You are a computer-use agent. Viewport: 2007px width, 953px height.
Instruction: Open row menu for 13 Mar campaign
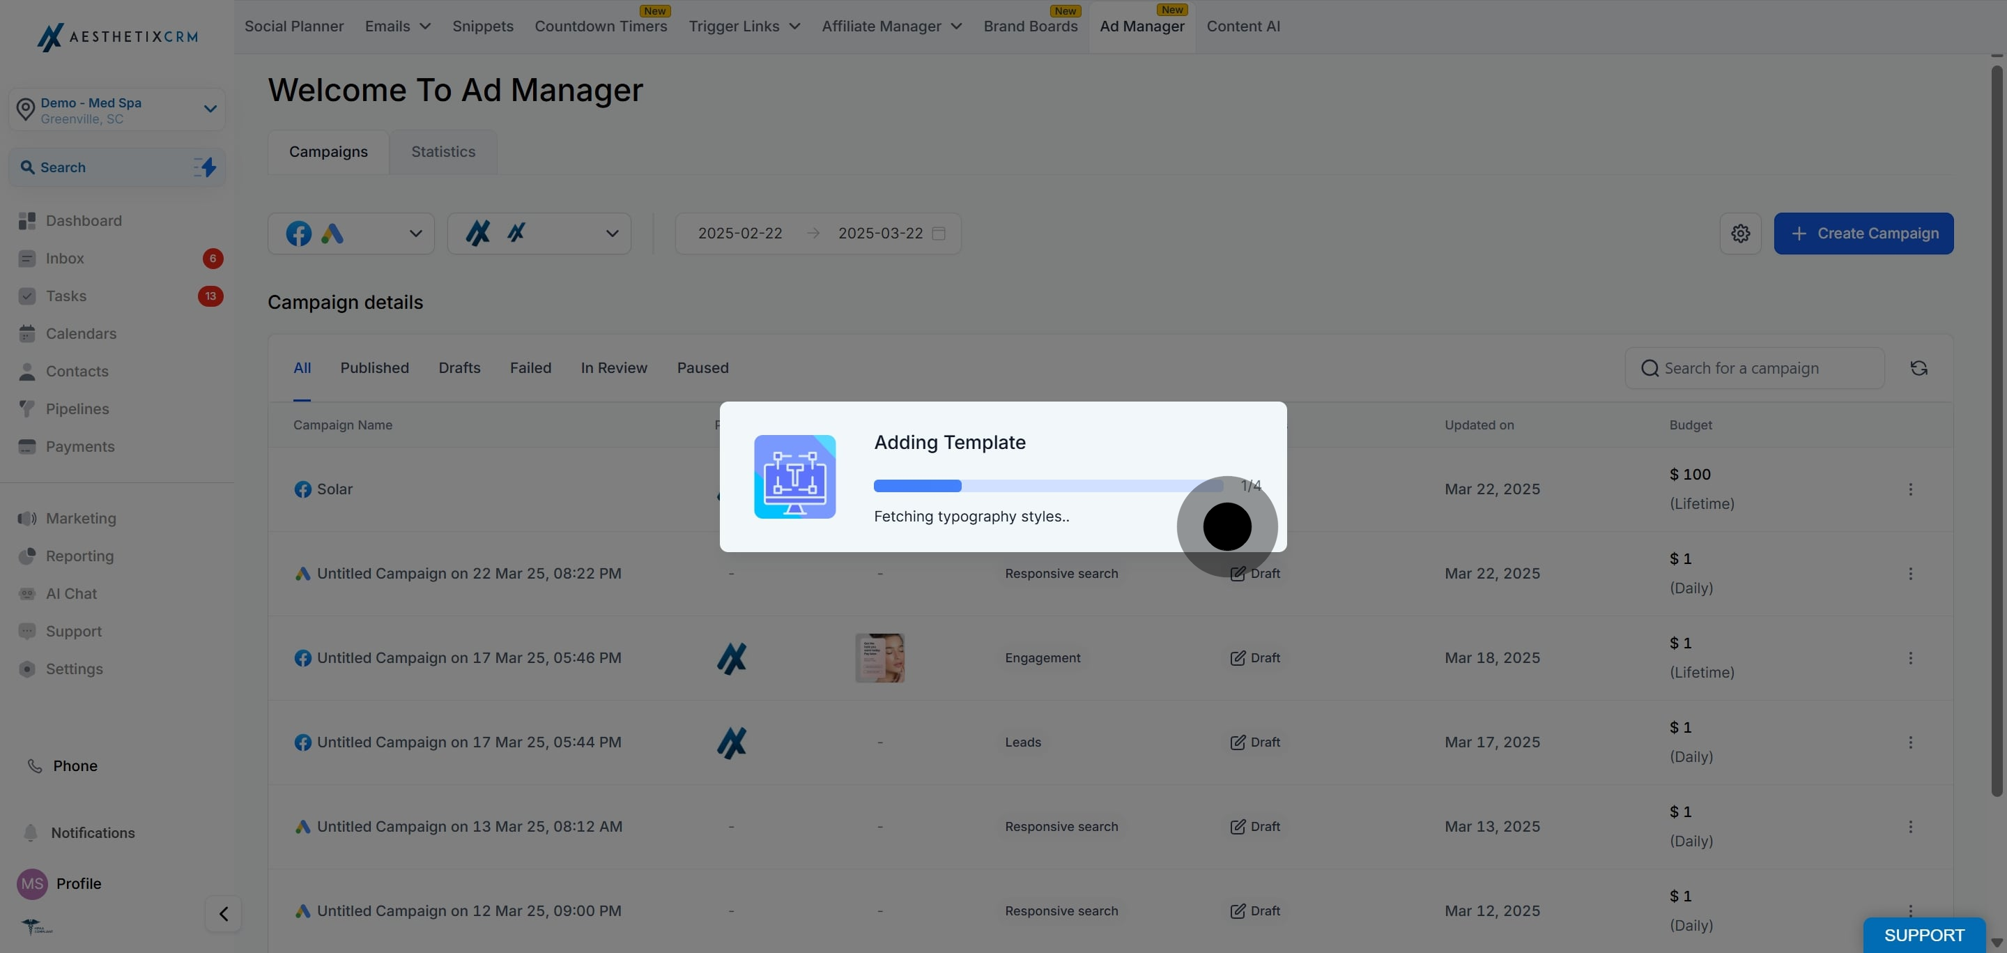(x=1910, y=827)
